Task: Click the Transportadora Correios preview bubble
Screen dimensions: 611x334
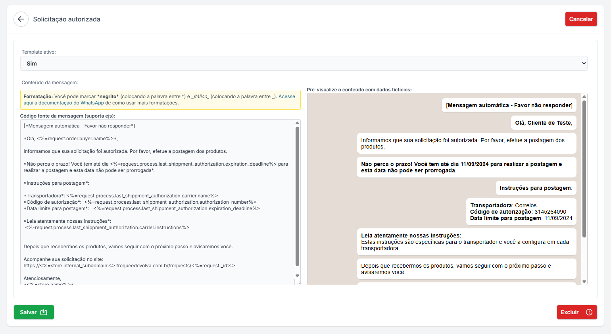Action: point(521,212)
